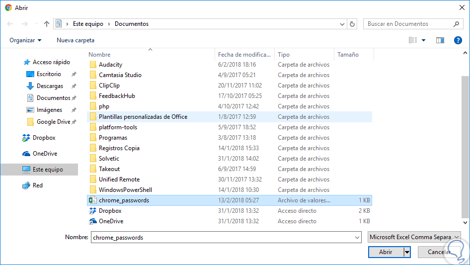Toggle the preview pane icon
Viewport: 470px width, 265px height.
[x=440, y=40]
